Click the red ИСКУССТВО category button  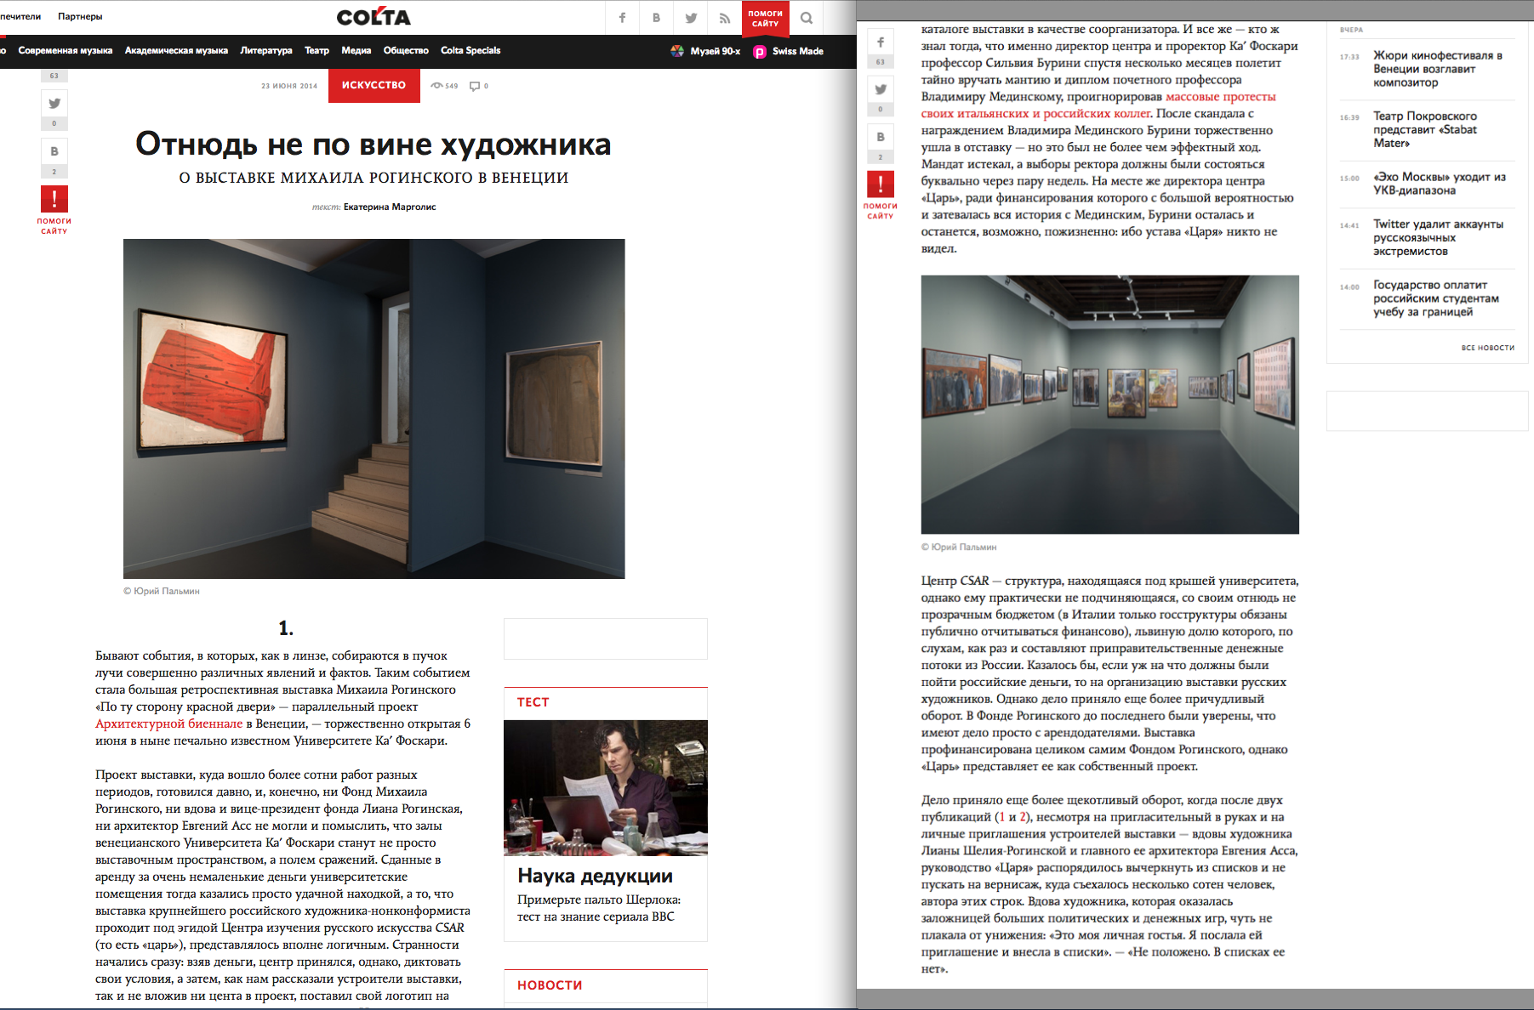coord(374,85)
